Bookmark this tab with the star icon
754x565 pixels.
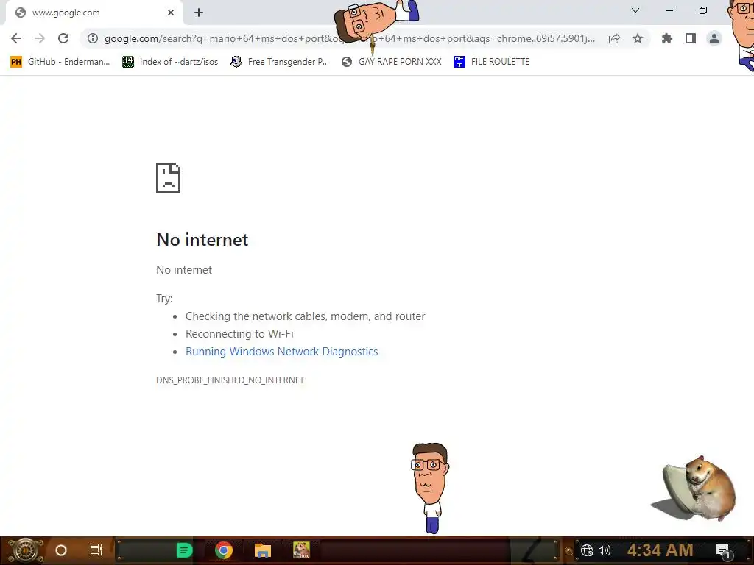pyautogui.click(x=638, y=38)
